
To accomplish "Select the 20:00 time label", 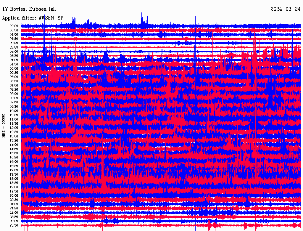I will (x=14, y=196).
